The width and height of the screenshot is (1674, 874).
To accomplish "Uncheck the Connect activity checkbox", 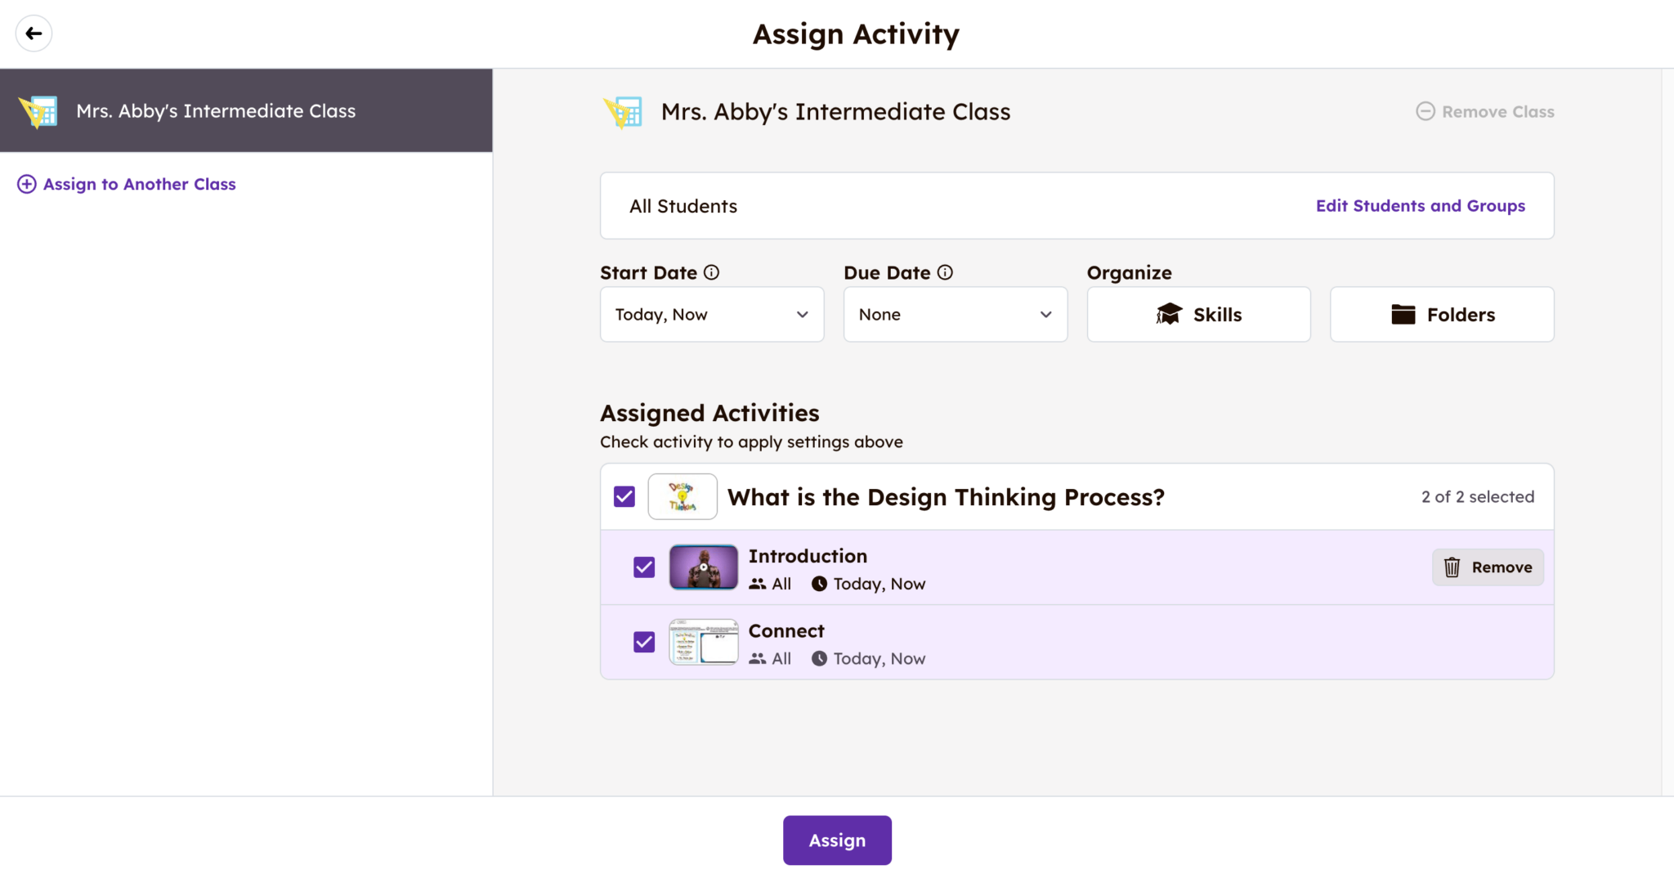I will (x=644, y=642).
